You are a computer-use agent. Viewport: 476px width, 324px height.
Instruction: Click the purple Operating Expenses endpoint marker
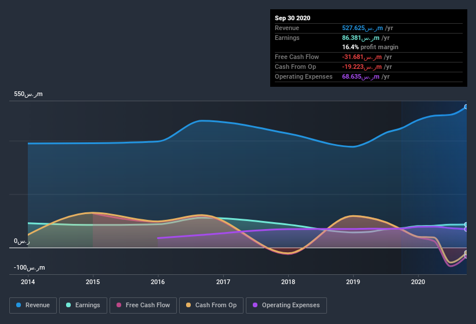[x=466, y=229]
